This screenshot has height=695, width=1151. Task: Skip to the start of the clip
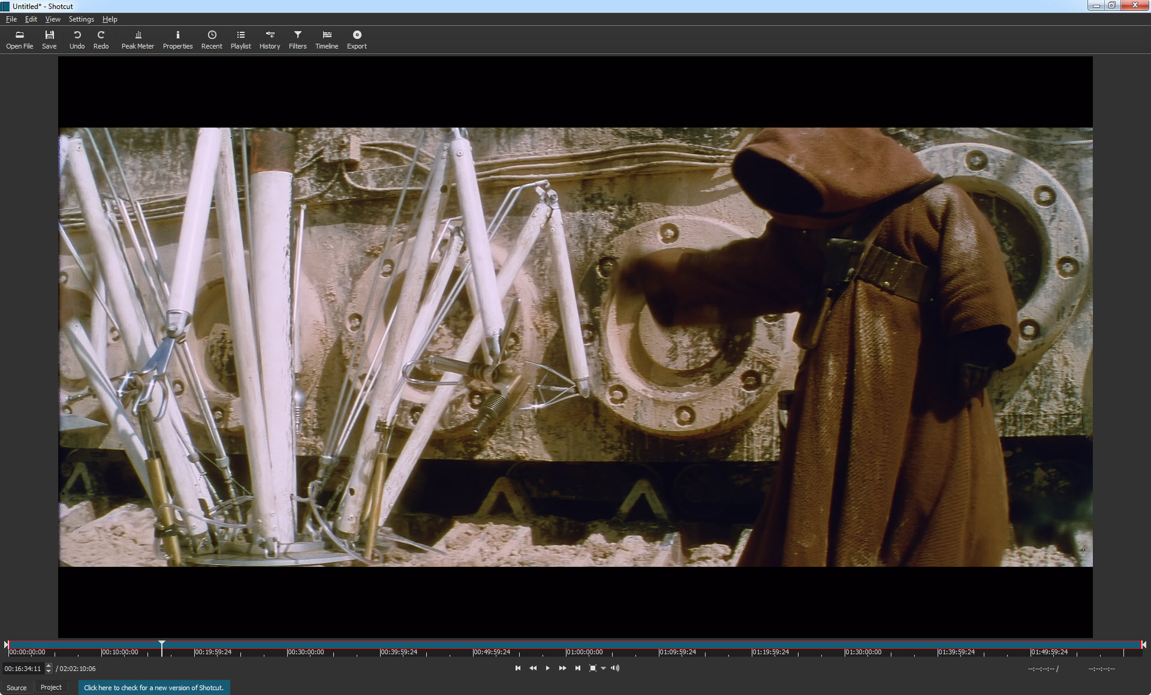[x=518, y=668]
